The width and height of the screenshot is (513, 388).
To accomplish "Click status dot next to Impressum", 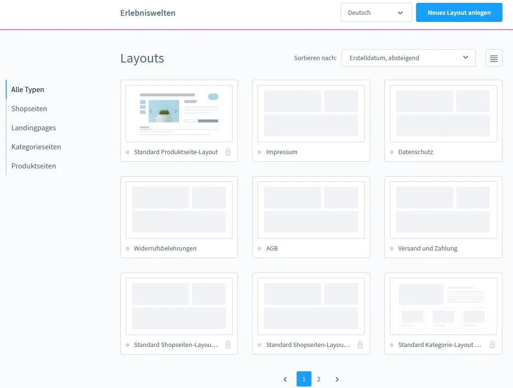I will (x=259, y=152).
